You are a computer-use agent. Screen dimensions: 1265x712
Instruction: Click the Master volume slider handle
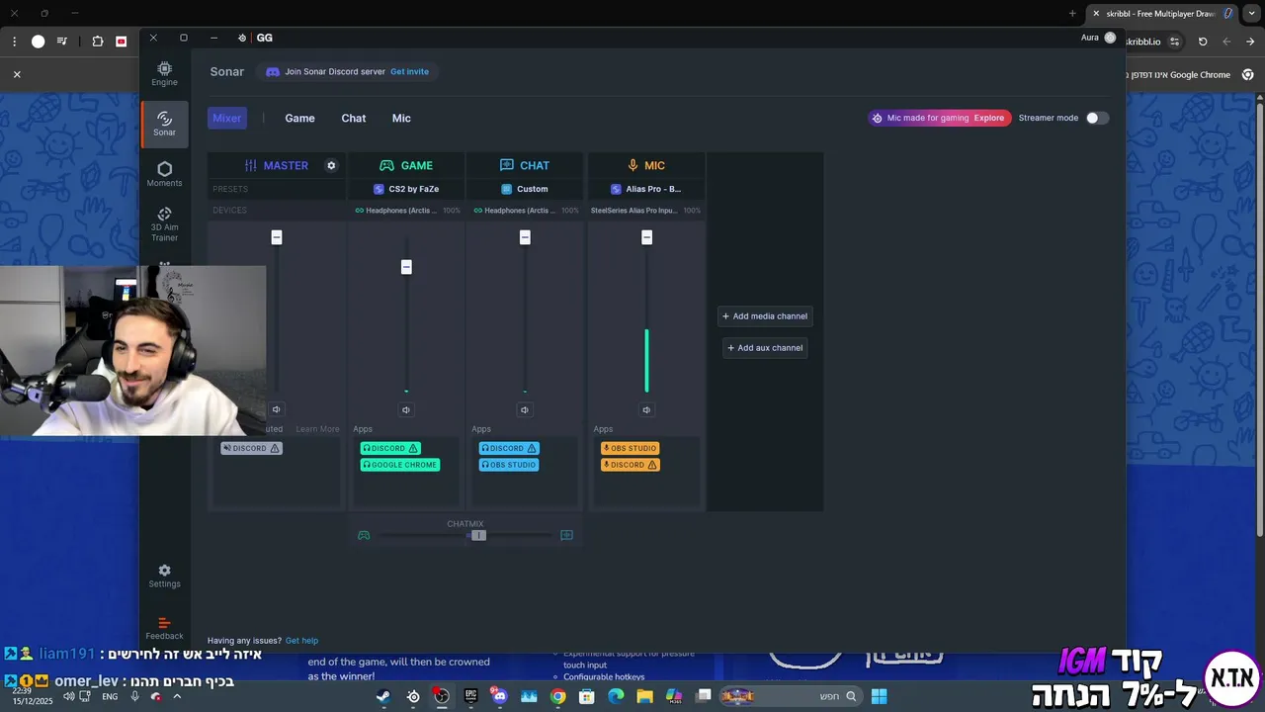(277, 237)
